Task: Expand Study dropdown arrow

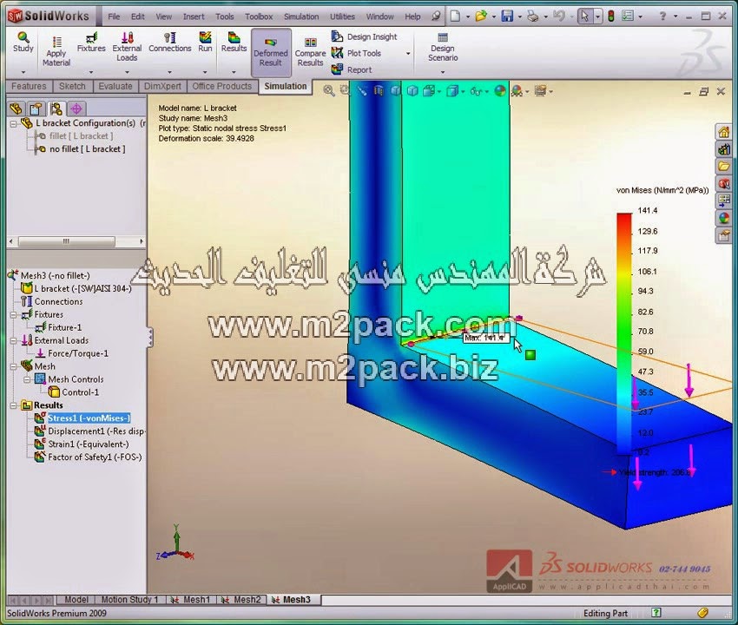Action: tap(23, 72)
